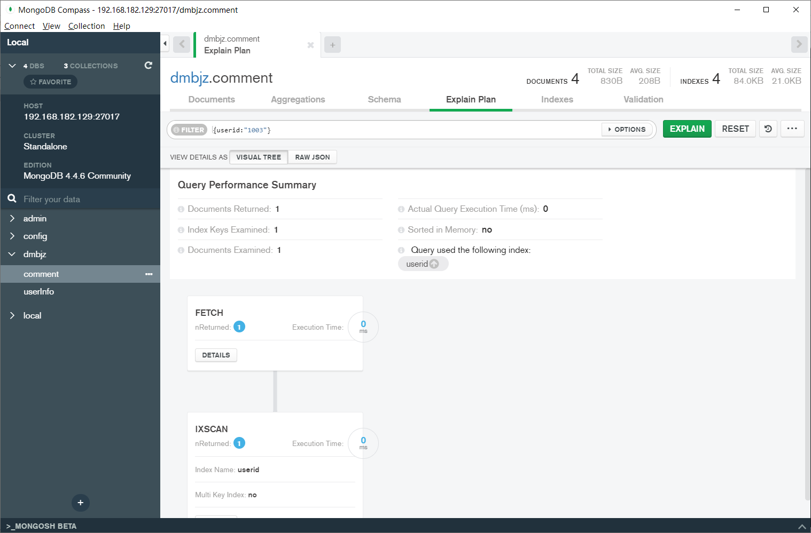The width and height of the screenshot is (811, 533).
Task: Mark the connection as Favorite
Action: click(50, 82)
